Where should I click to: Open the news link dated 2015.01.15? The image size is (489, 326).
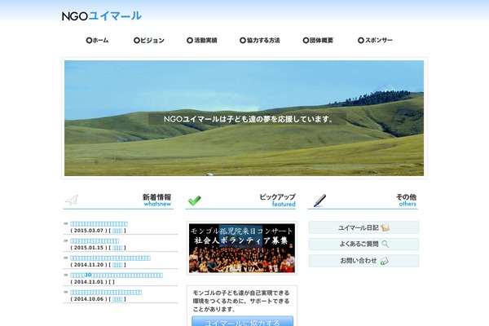[95, 241]
